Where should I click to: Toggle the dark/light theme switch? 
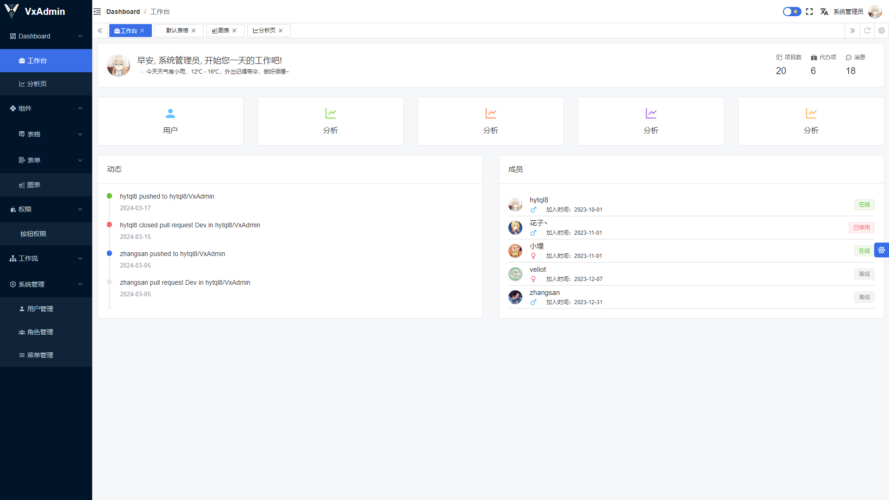pyautogui.click(x=792, y=12)
